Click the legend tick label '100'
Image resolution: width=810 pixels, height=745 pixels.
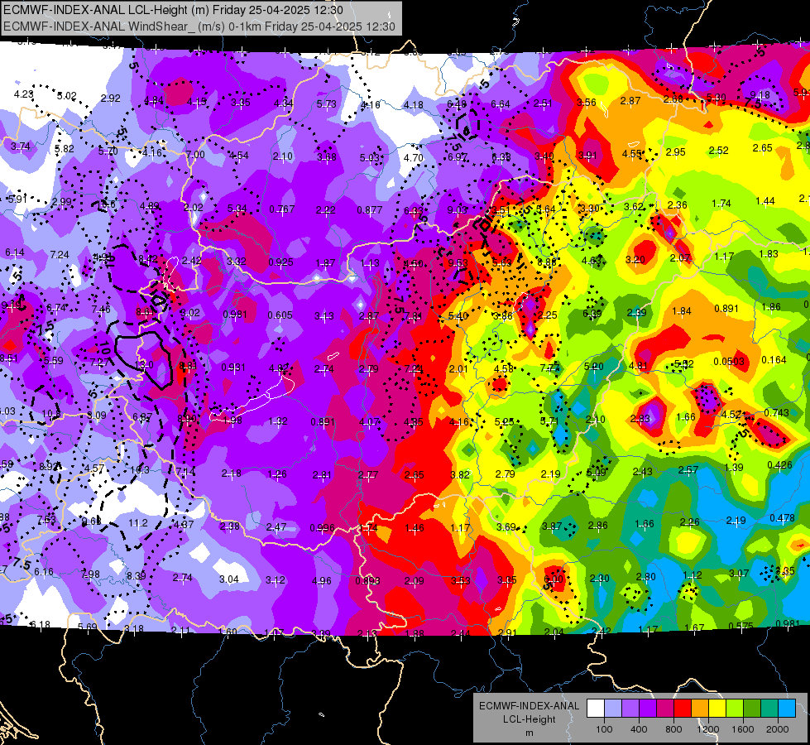(604, 729)
